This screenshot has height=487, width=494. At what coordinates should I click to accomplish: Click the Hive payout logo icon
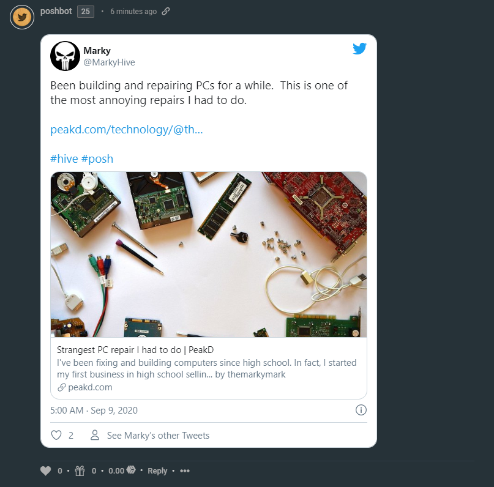pyautogui.click(x=130, y=471)
